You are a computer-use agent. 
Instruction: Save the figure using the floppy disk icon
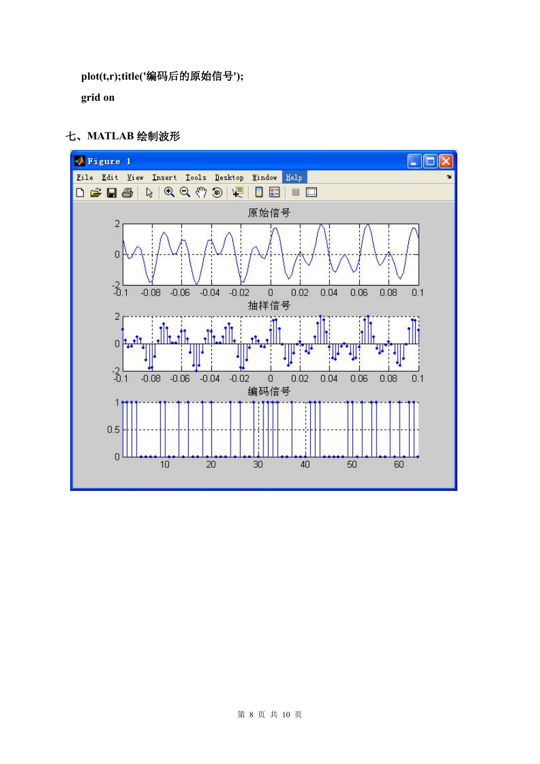pyautogui.click(x=112, y=193)
